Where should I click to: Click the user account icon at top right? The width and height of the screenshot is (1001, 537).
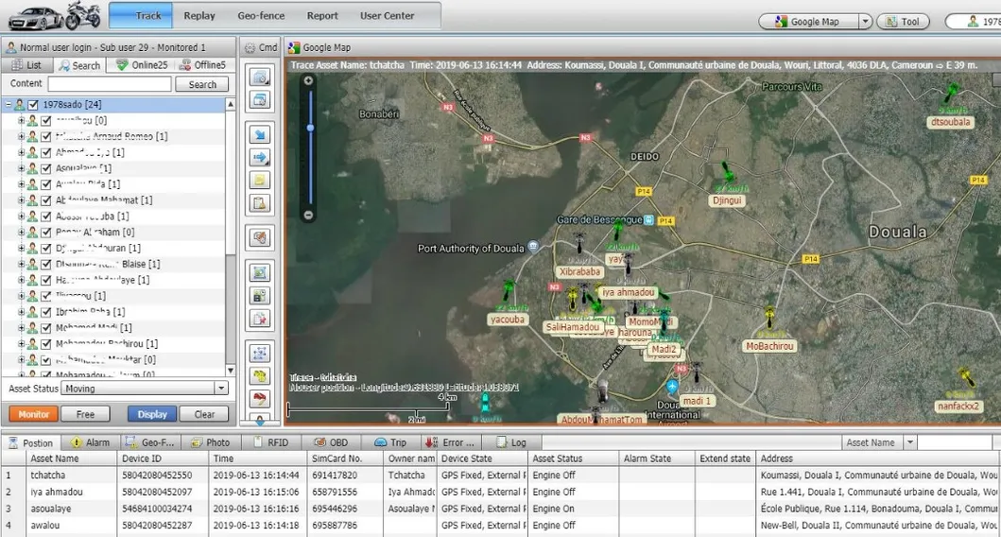973,21
